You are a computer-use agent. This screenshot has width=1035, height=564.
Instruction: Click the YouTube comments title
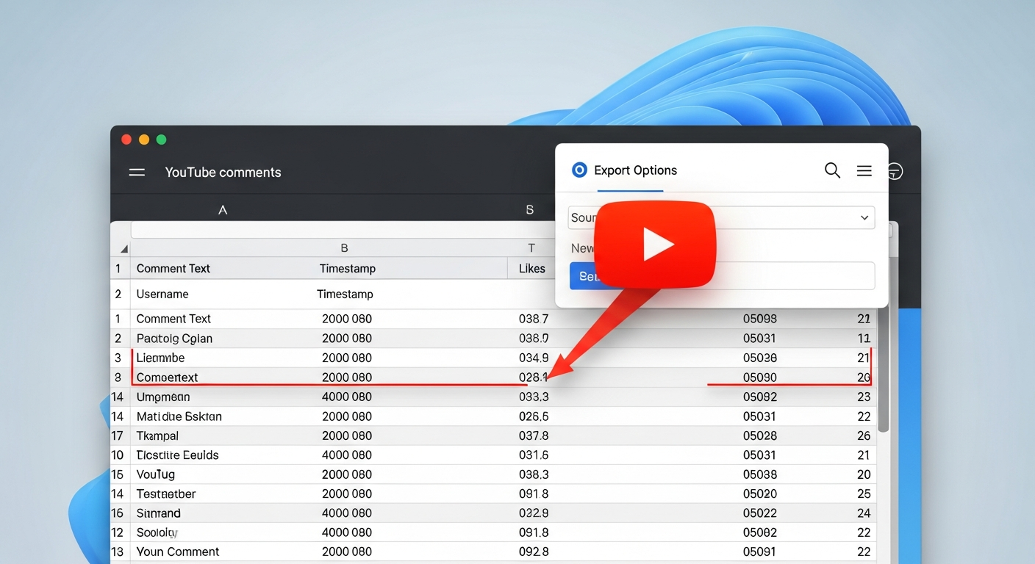tap(223, 173)
